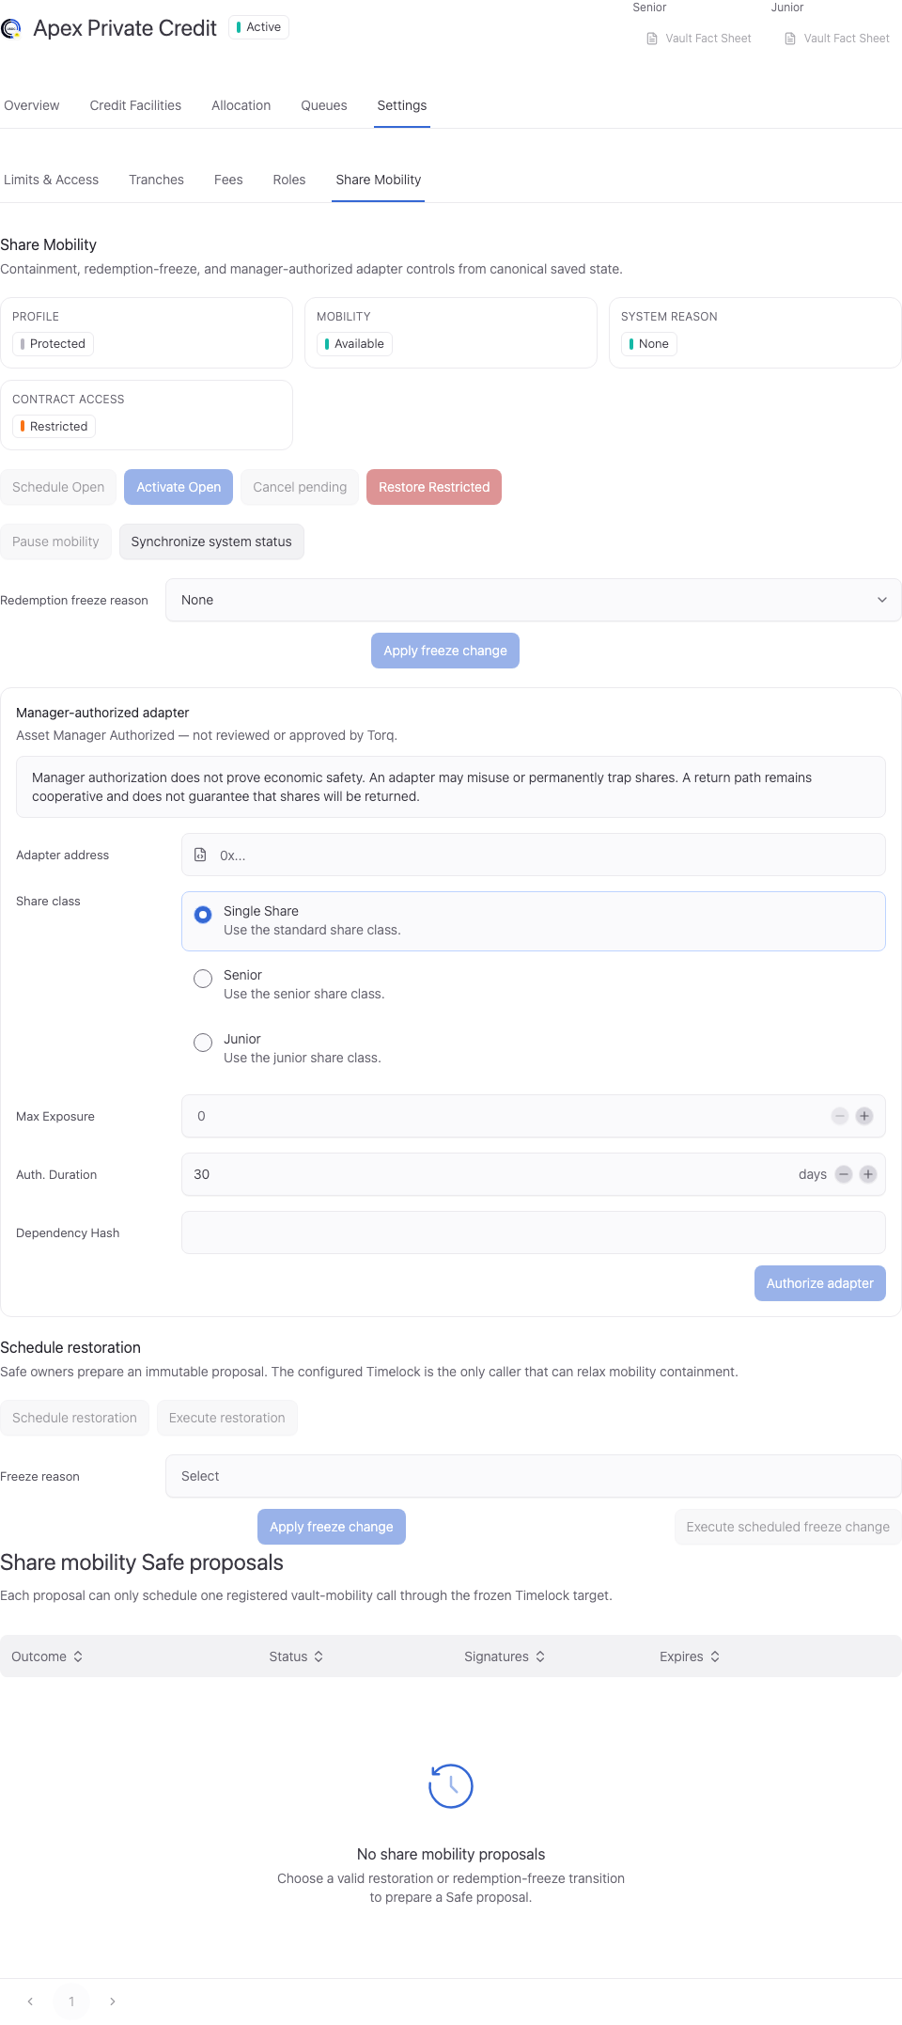The height and width of the screenshot is (2025, 902).
Task: Go to previous page arrow
Action: 30,2001
